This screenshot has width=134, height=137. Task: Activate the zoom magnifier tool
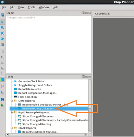pos(2,28)
